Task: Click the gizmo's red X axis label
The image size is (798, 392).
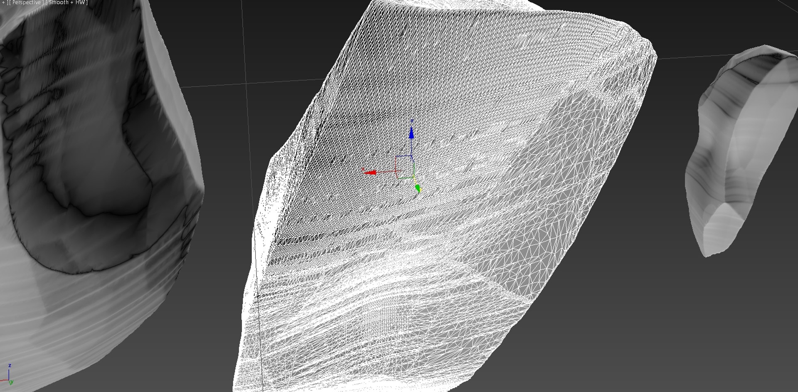Action: tap(363, 169)
